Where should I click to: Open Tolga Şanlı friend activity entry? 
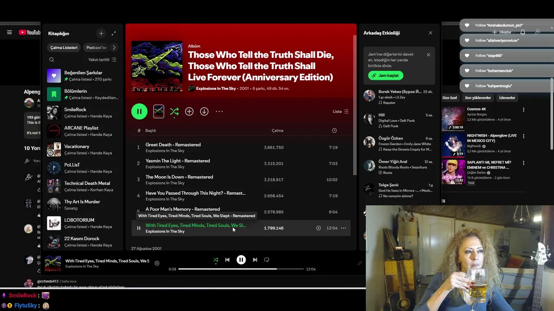click(398, 190)
